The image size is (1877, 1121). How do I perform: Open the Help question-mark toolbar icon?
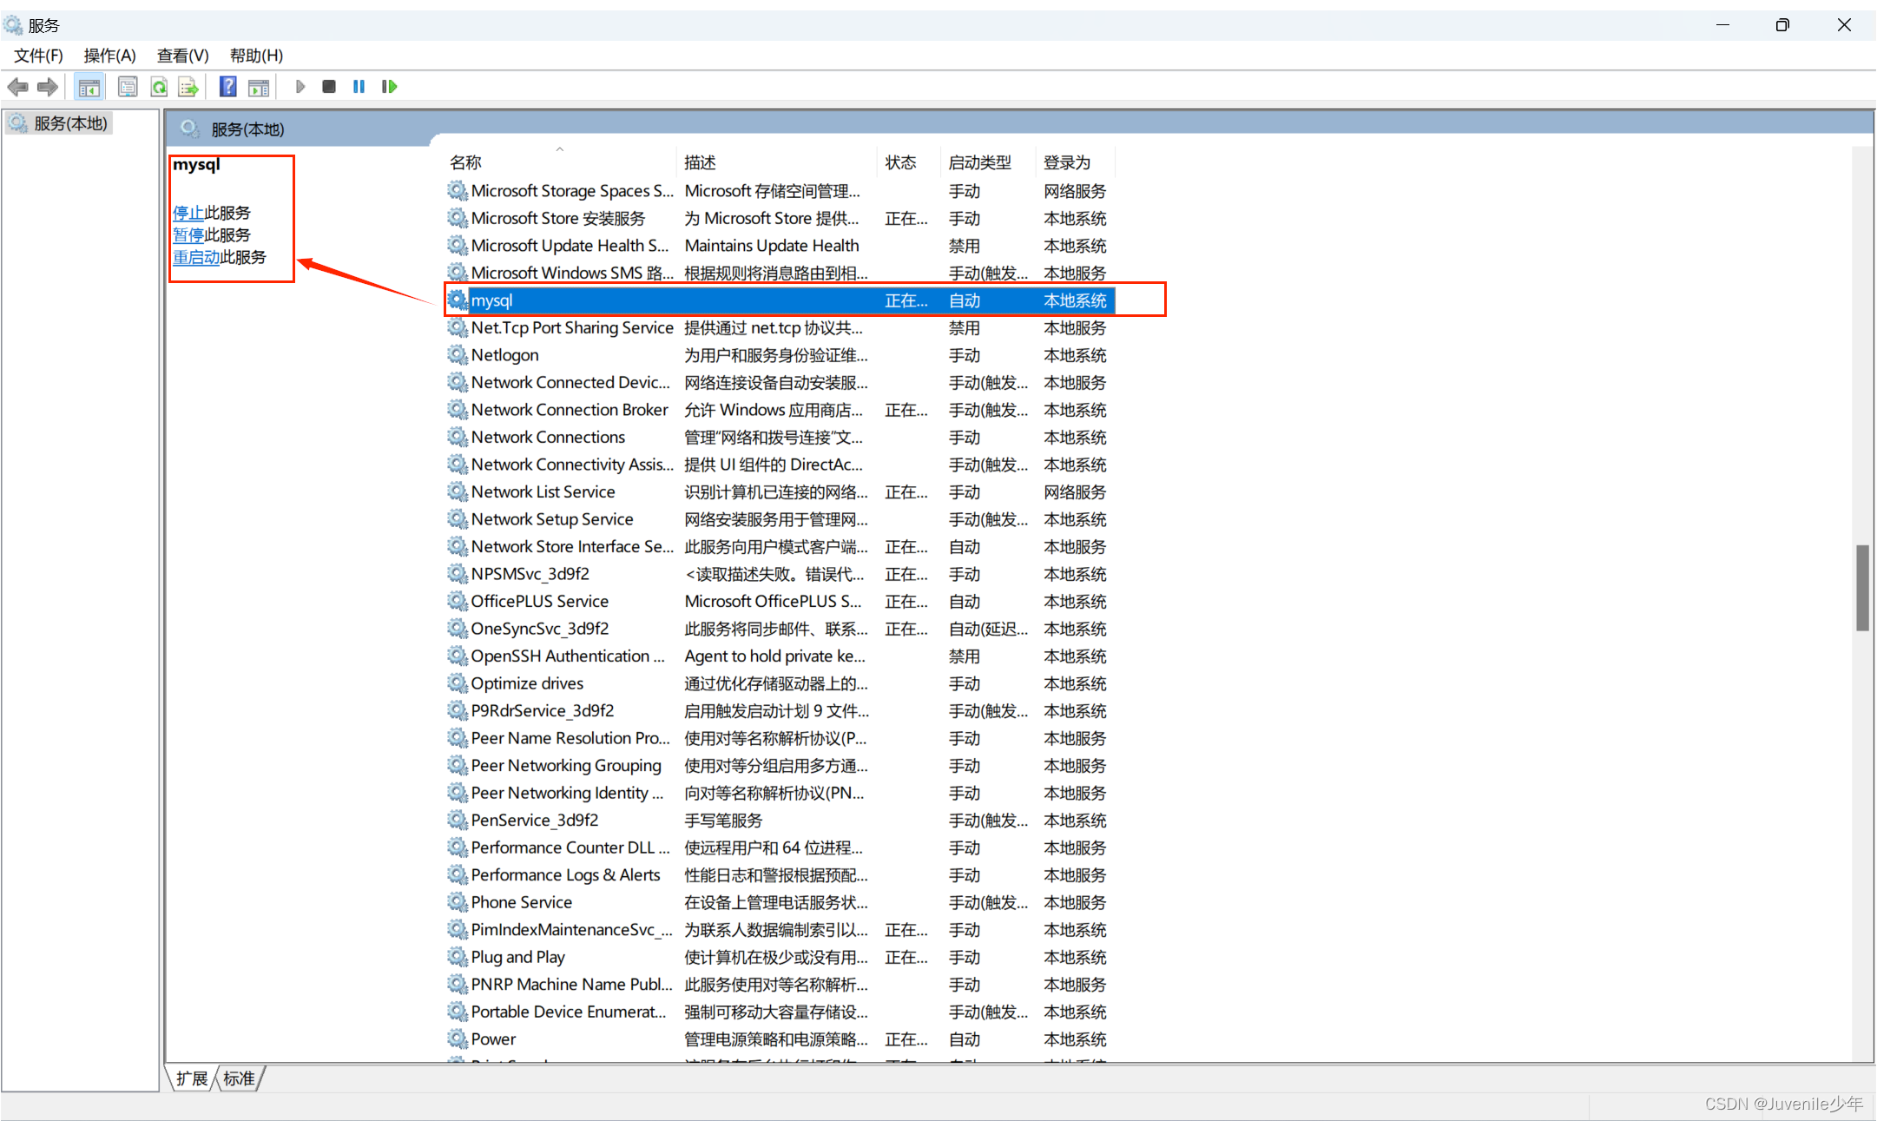click(228, 87)
